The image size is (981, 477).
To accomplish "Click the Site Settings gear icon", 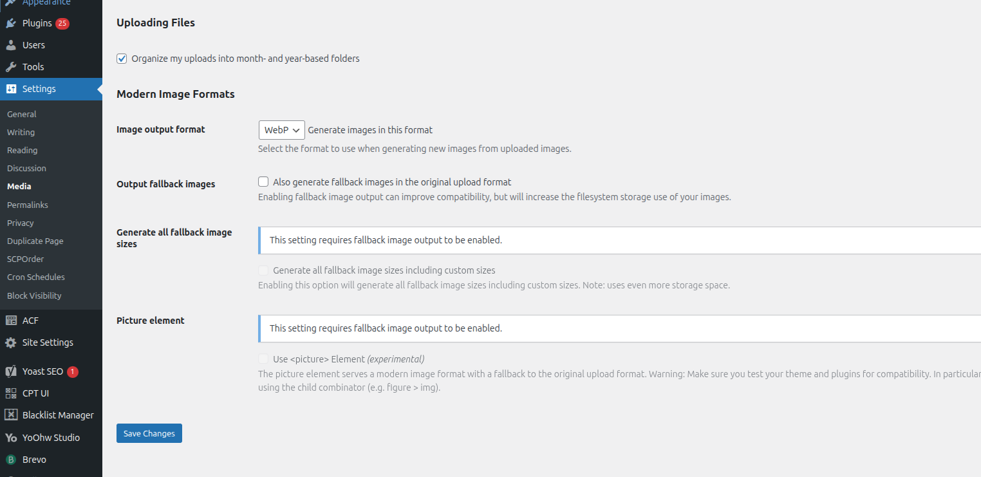I will 11,342.
